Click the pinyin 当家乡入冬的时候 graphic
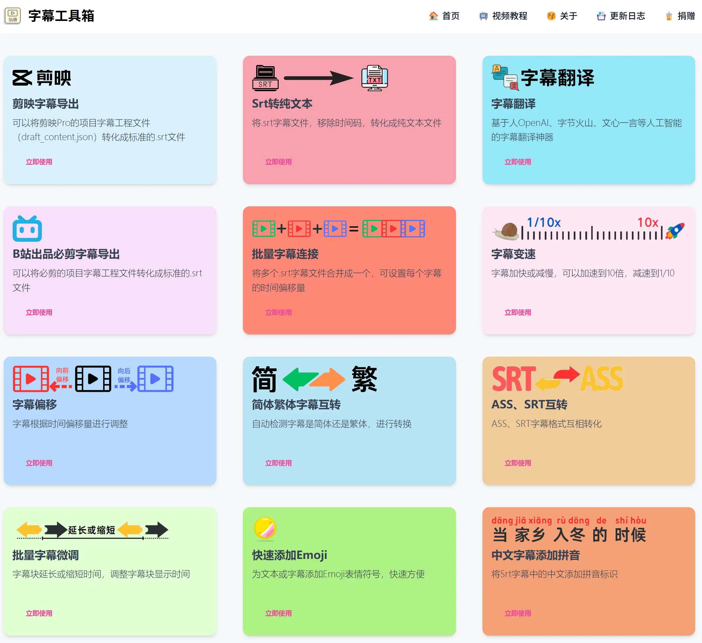 pos(569,529)
